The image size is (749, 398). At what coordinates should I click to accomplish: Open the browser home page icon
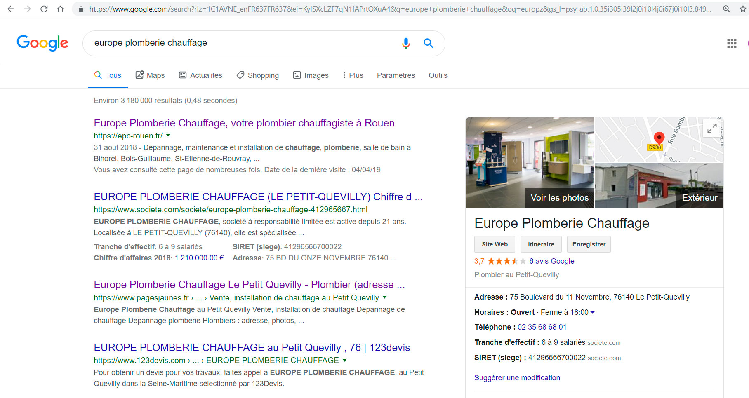61,9
